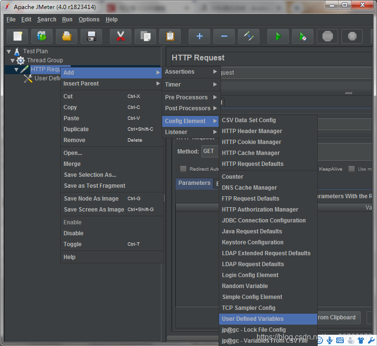Open the Help menu in menu bar

[x=111, y=19]
